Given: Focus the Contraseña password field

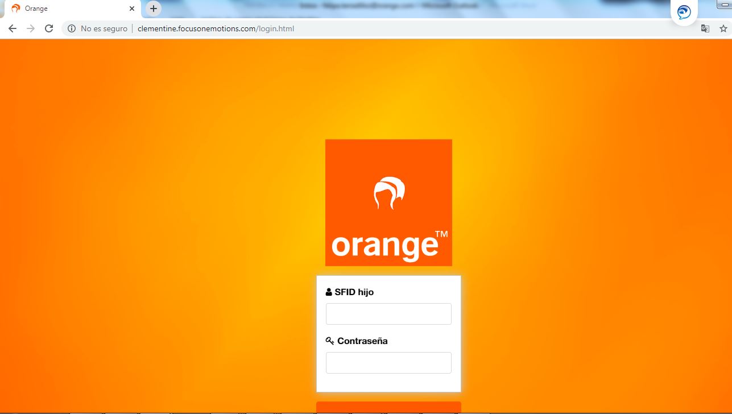Looking at the screenshot, I should tap(388, 363).
